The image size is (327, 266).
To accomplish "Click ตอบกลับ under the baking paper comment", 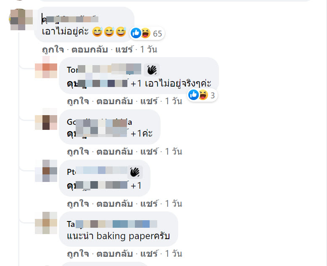I will click(x=115, y=254).
